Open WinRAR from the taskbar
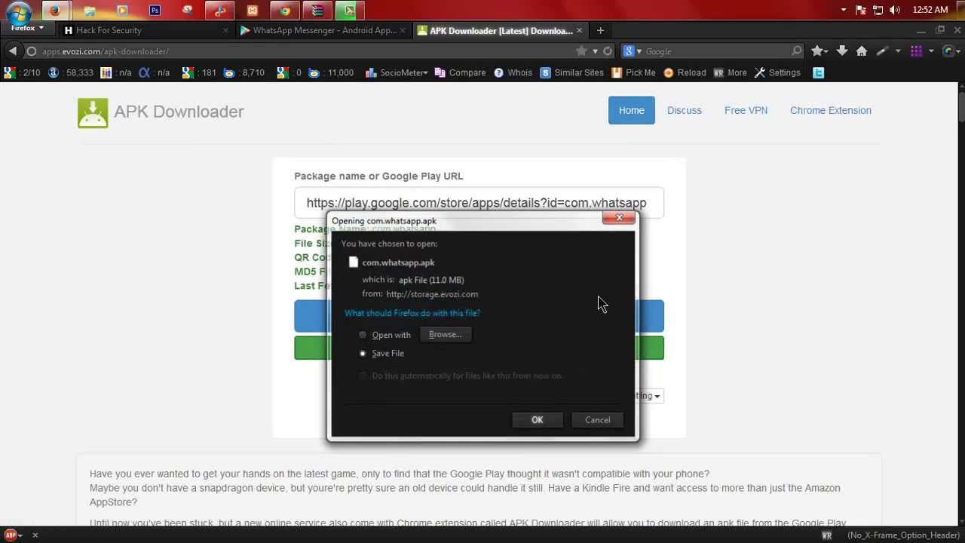 317,11
